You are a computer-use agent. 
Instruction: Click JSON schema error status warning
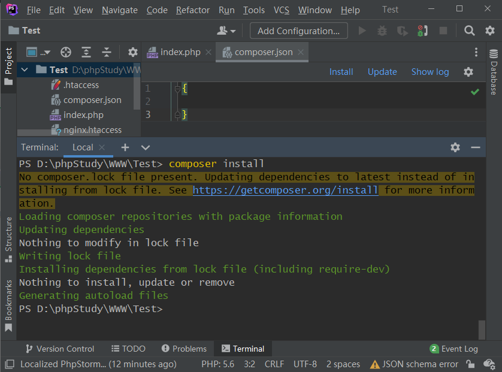414,364
